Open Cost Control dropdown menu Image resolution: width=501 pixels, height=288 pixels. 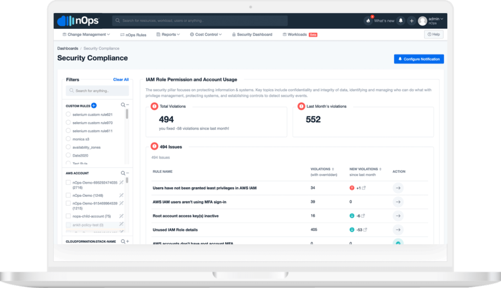206,35
